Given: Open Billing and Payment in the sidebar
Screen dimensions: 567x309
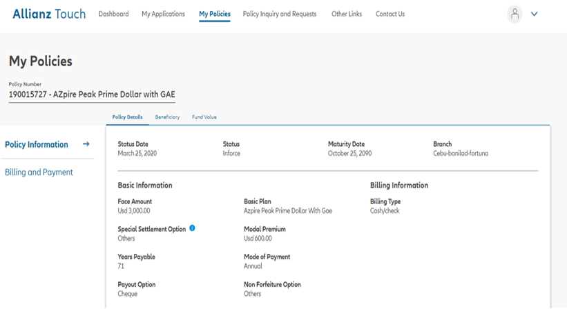Looking at the screenshot, I should click(x=39, y=172).
